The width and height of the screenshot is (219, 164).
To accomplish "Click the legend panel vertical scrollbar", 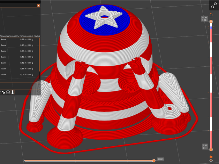I will 39,56.
